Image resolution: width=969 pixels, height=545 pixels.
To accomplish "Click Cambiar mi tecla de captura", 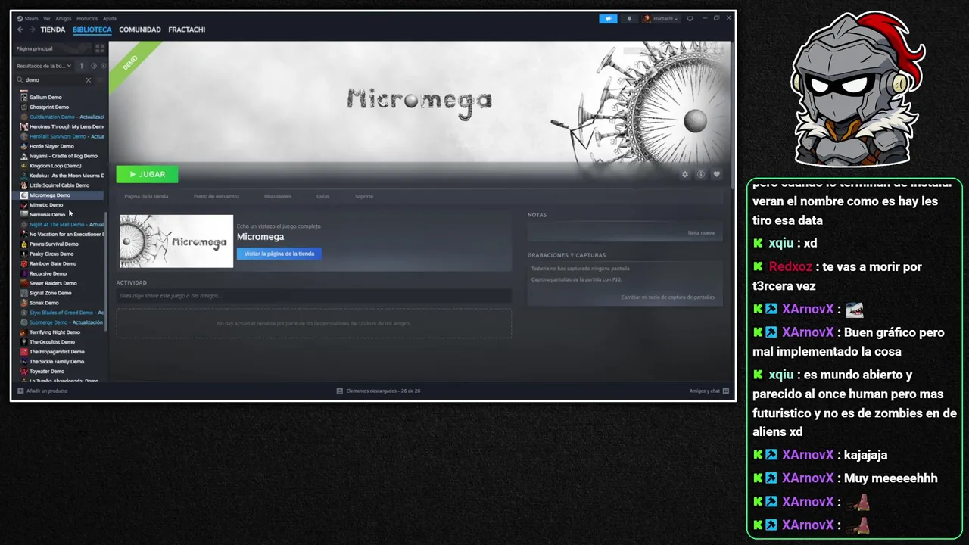I will [x=668, y=297].
